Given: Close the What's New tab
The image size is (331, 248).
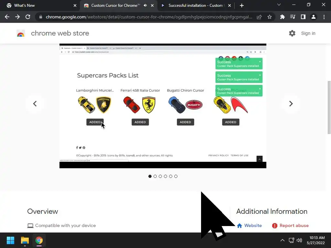Looking at the screenshot, I should click(75, 5).
